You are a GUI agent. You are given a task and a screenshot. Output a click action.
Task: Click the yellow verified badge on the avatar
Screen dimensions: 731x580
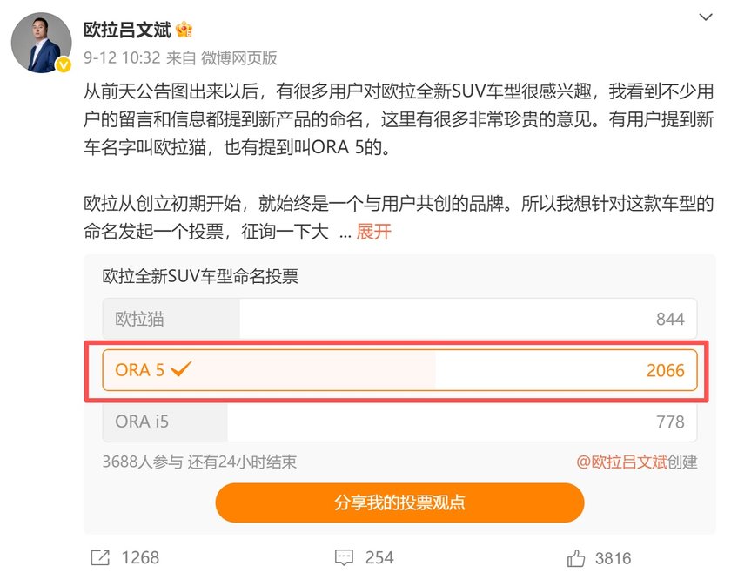point(64,66)
